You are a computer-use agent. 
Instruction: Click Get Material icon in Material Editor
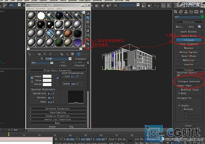[30, 54]
